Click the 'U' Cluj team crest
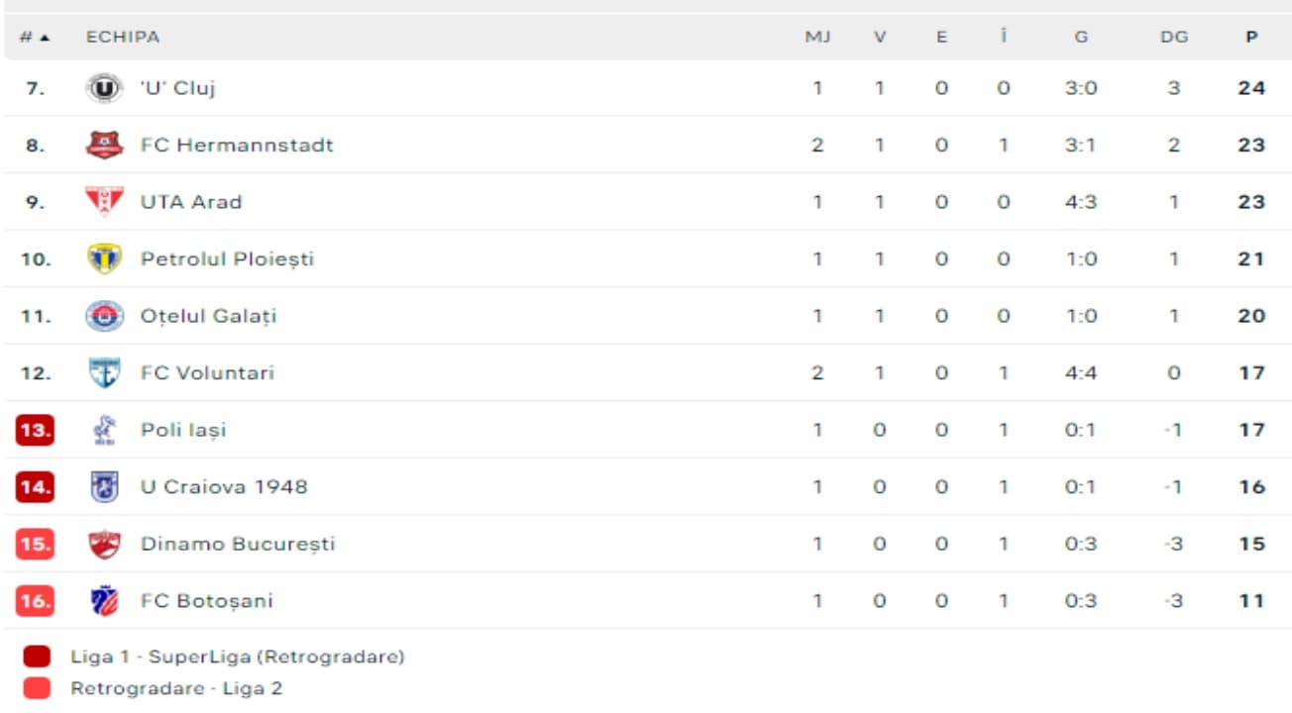Viewport: 1292px width, 713px height. (104, 88)
